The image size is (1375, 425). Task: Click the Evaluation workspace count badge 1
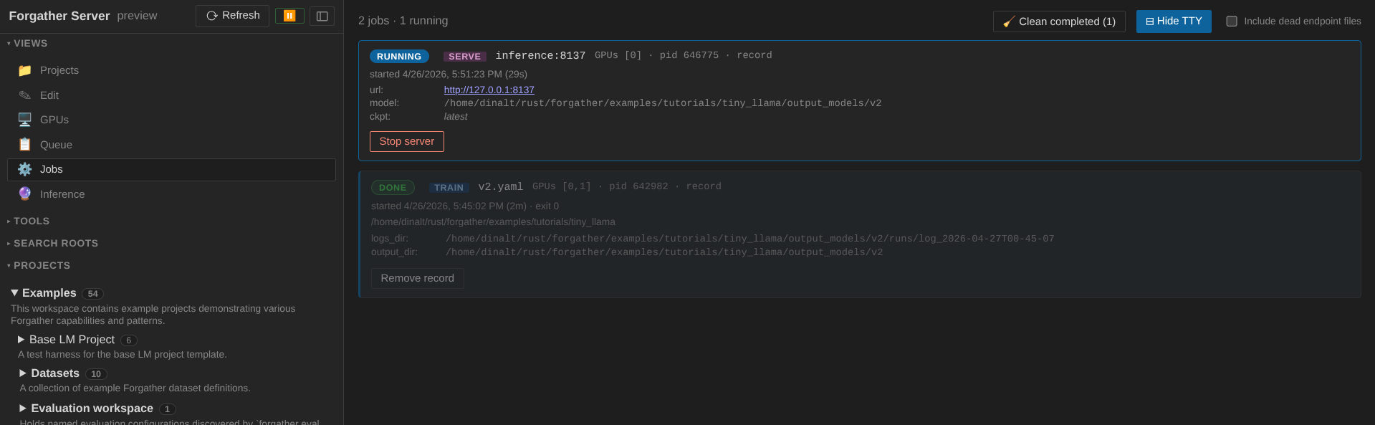[x=168, y=409]
